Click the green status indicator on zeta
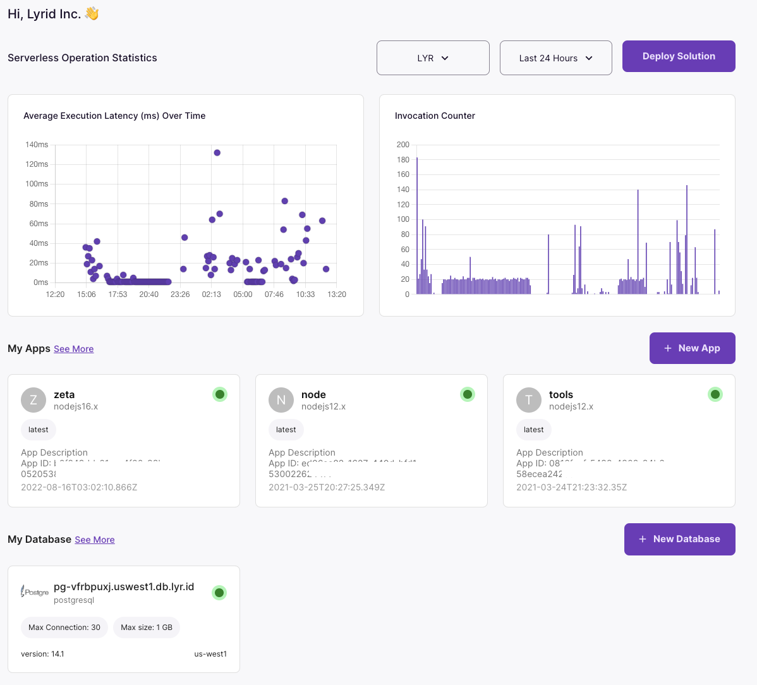This screenshot has height=685, width=757. click(x=220, y=394)
